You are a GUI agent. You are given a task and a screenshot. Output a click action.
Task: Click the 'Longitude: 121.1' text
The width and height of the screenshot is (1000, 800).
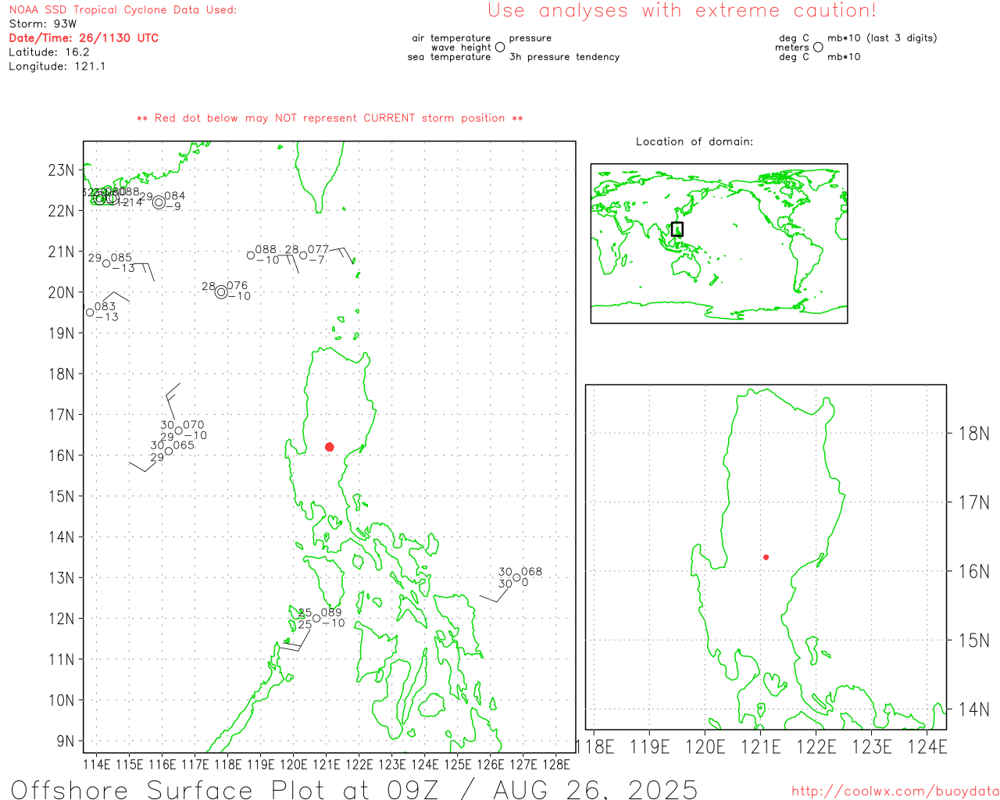pyautogui.click(x=57, y=66)
